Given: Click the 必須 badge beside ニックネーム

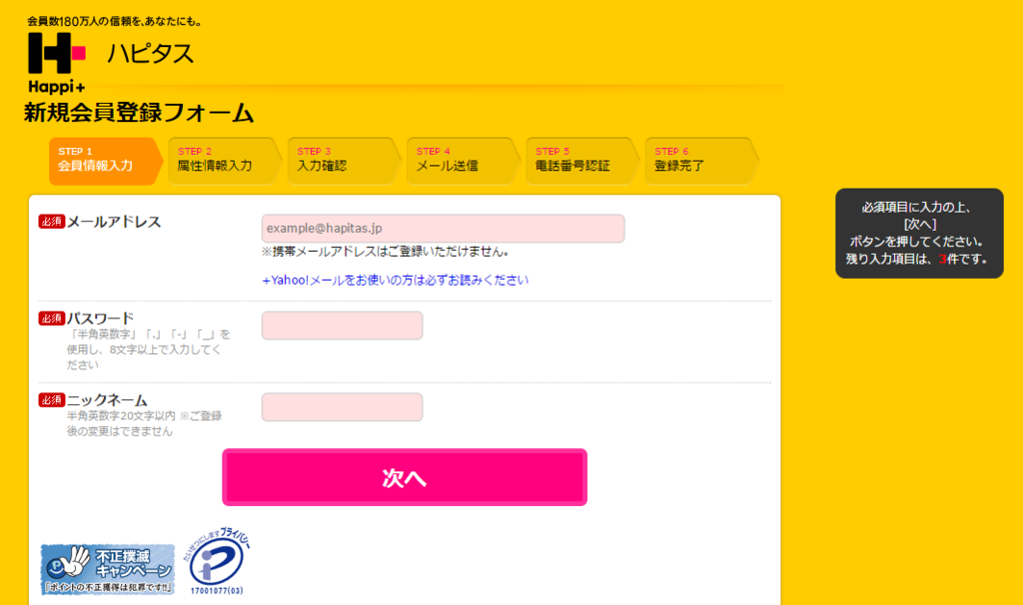Looking at the screenshot, I should 52,399.
